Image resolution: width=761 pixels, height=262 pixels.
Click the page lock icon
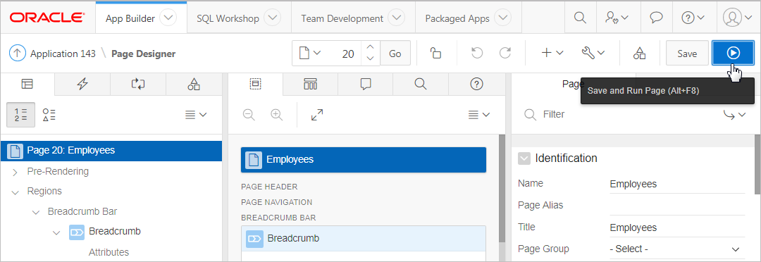click(436, 54)
